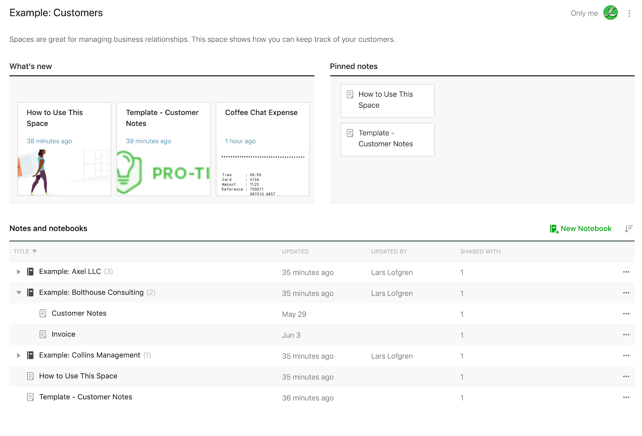642x436 pixels.
Task: Click the note icon beside Customer Notes row
Action: [x=43, y=314]
